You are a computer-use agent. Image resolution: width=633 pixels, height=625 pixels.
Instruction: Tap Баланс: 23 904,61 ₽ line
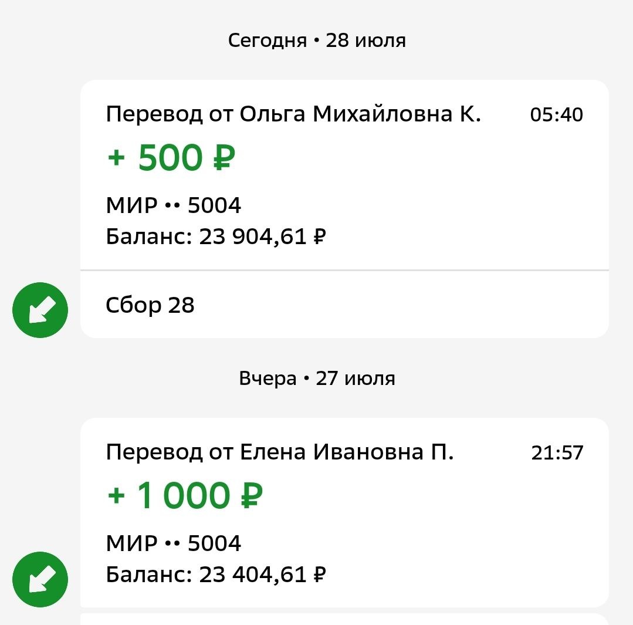215,237
